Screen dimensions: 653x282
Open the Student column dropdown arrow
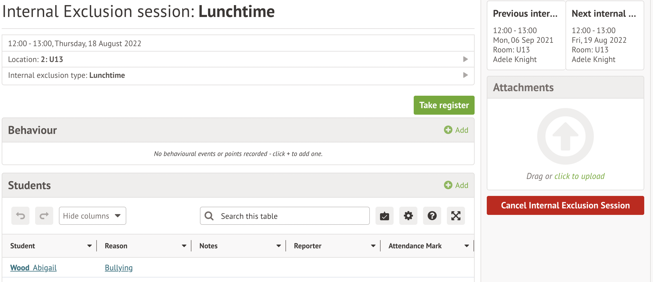[89, 246]
